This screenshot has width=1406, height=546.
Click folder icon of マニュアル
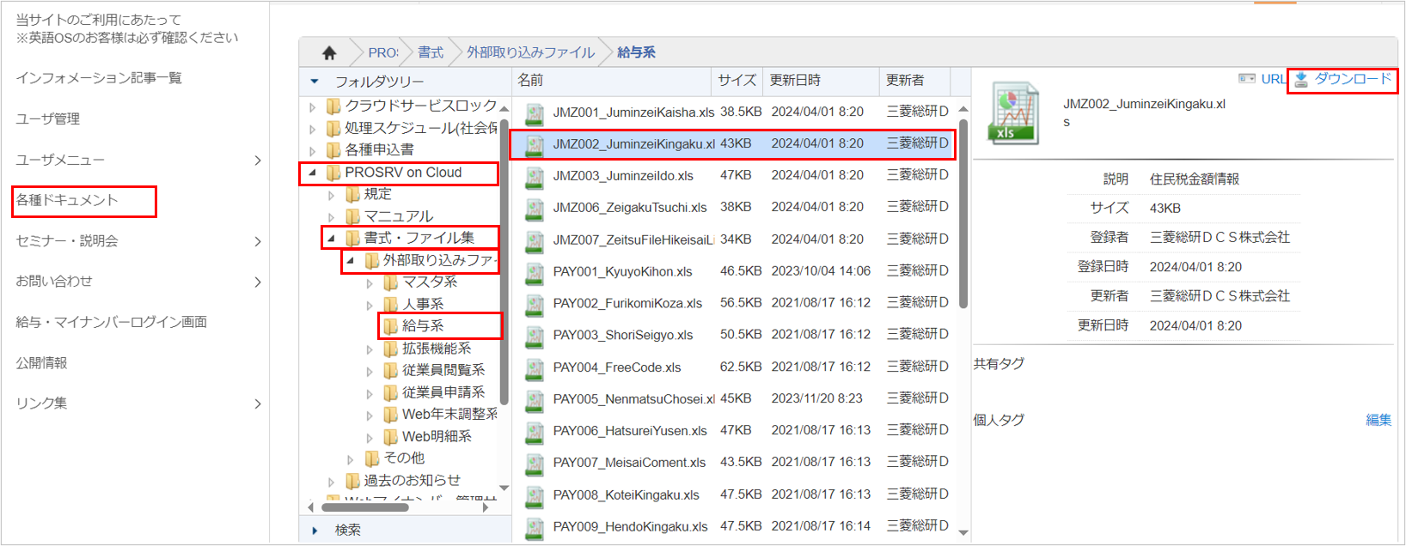click(x=352, y=216)
